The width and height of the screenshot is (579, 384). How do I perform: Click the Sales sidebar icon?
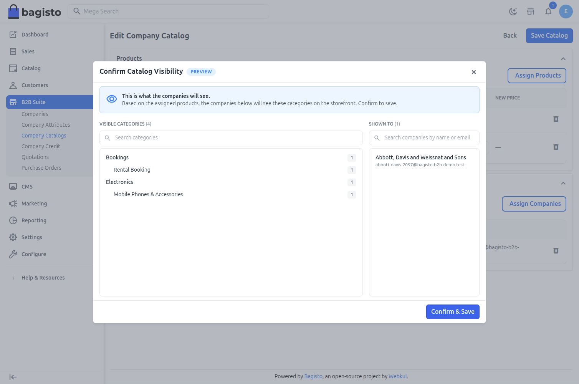click(x=13, y=51)
